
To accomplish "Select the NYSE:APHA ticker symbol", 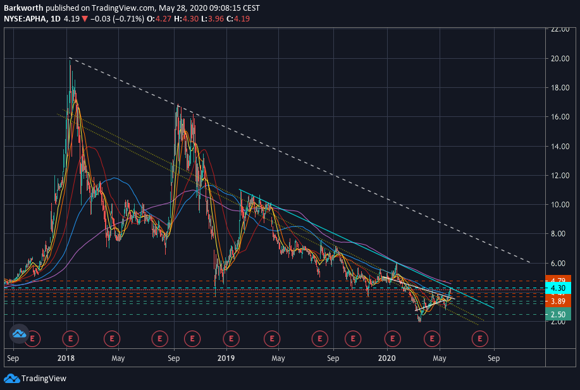I will point(25,18).
